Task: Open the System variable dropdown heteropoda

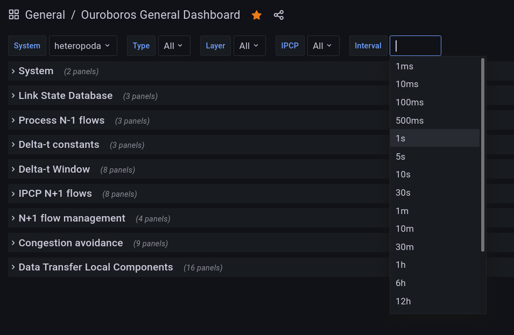Action: pyautogui.click(x=83, y=46)
